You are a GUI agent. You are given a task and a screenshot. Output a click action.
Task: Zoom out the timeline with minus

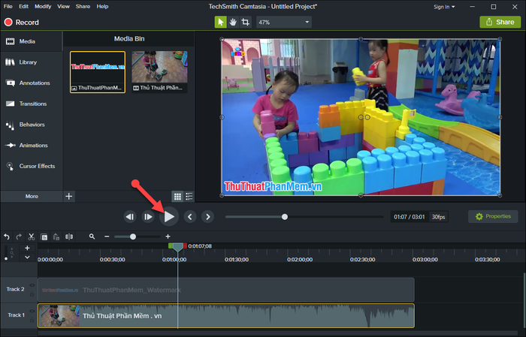[x=107, y=237]
